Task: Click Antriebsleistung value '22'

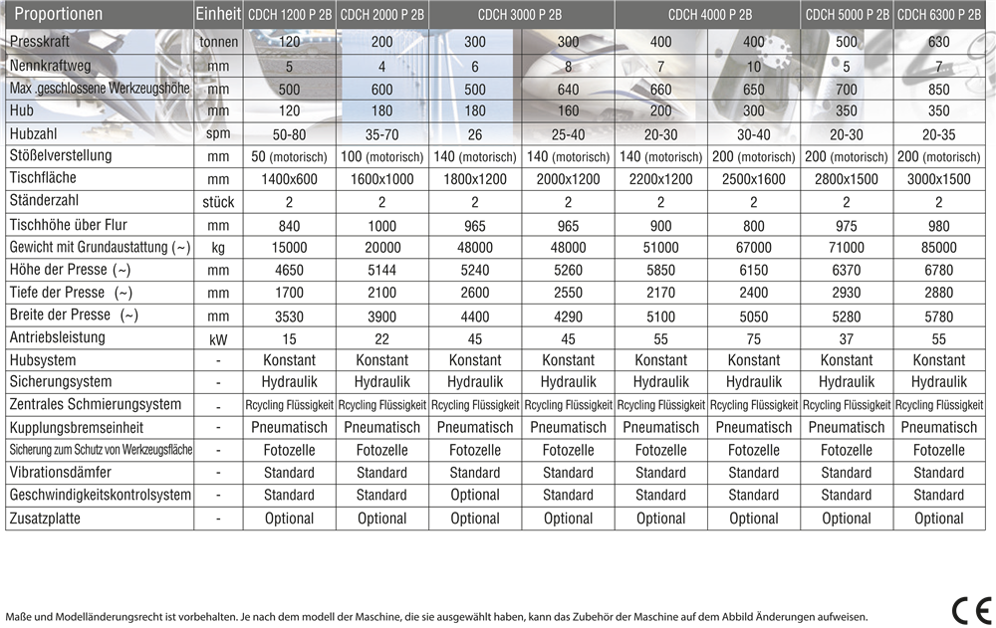Action: [x=381, y=339]
